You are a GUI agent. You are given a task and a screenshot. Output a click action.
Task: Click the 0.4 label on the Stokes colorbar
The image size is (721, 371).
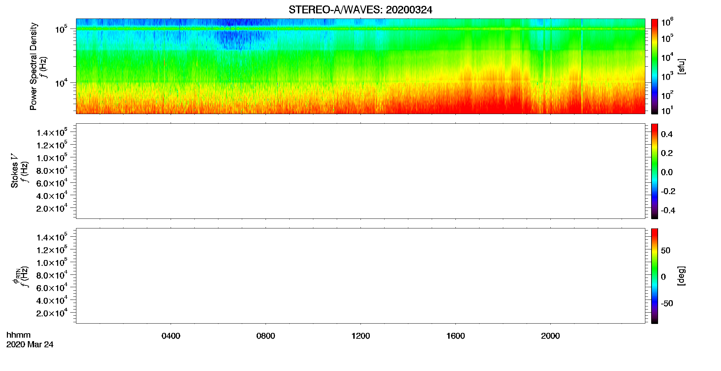pos(667,134)
